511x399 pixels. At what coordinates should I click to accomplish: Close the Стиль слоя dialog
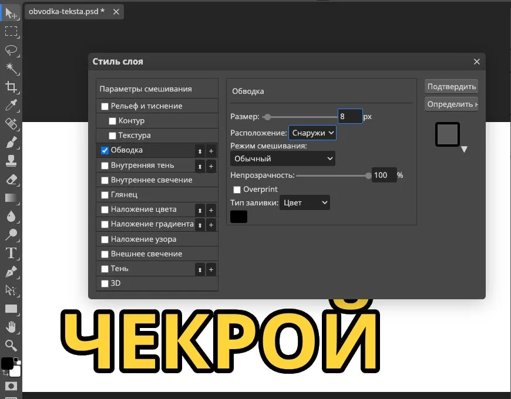(477, 62)
